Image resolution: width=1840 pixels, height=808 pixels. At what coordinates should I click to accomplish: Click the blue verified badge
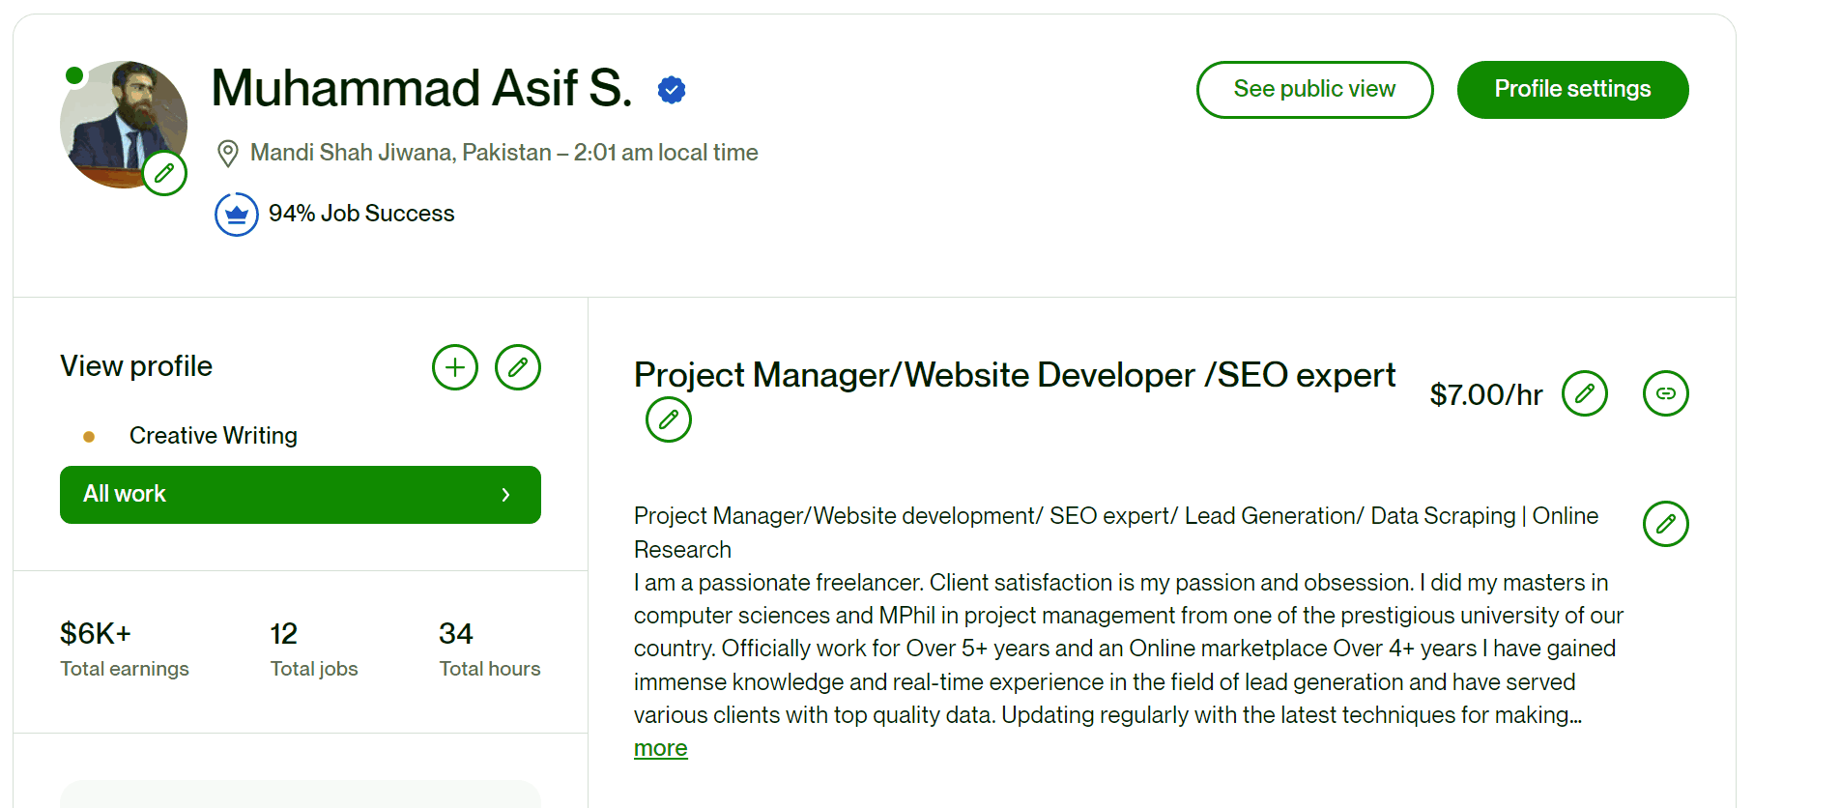672,90
